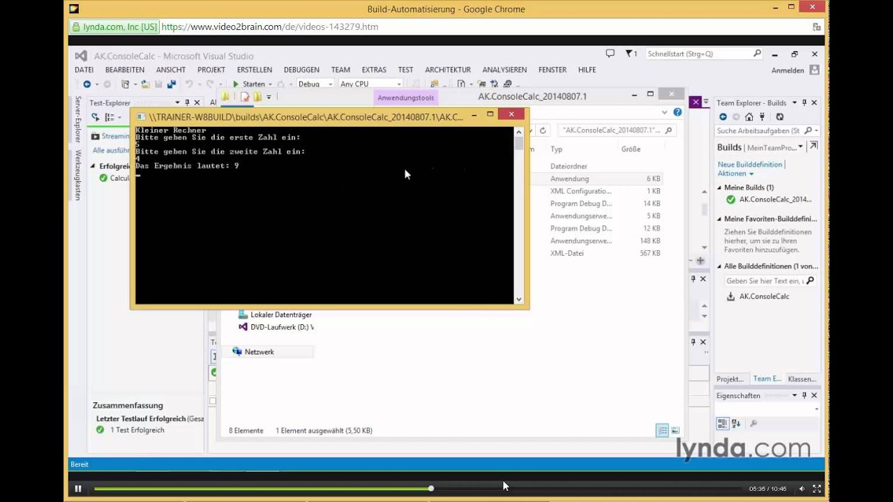Click the Builds page pop-out arrow icon
The width and height of the screenshot is (893, 502).
coord(813,146)
